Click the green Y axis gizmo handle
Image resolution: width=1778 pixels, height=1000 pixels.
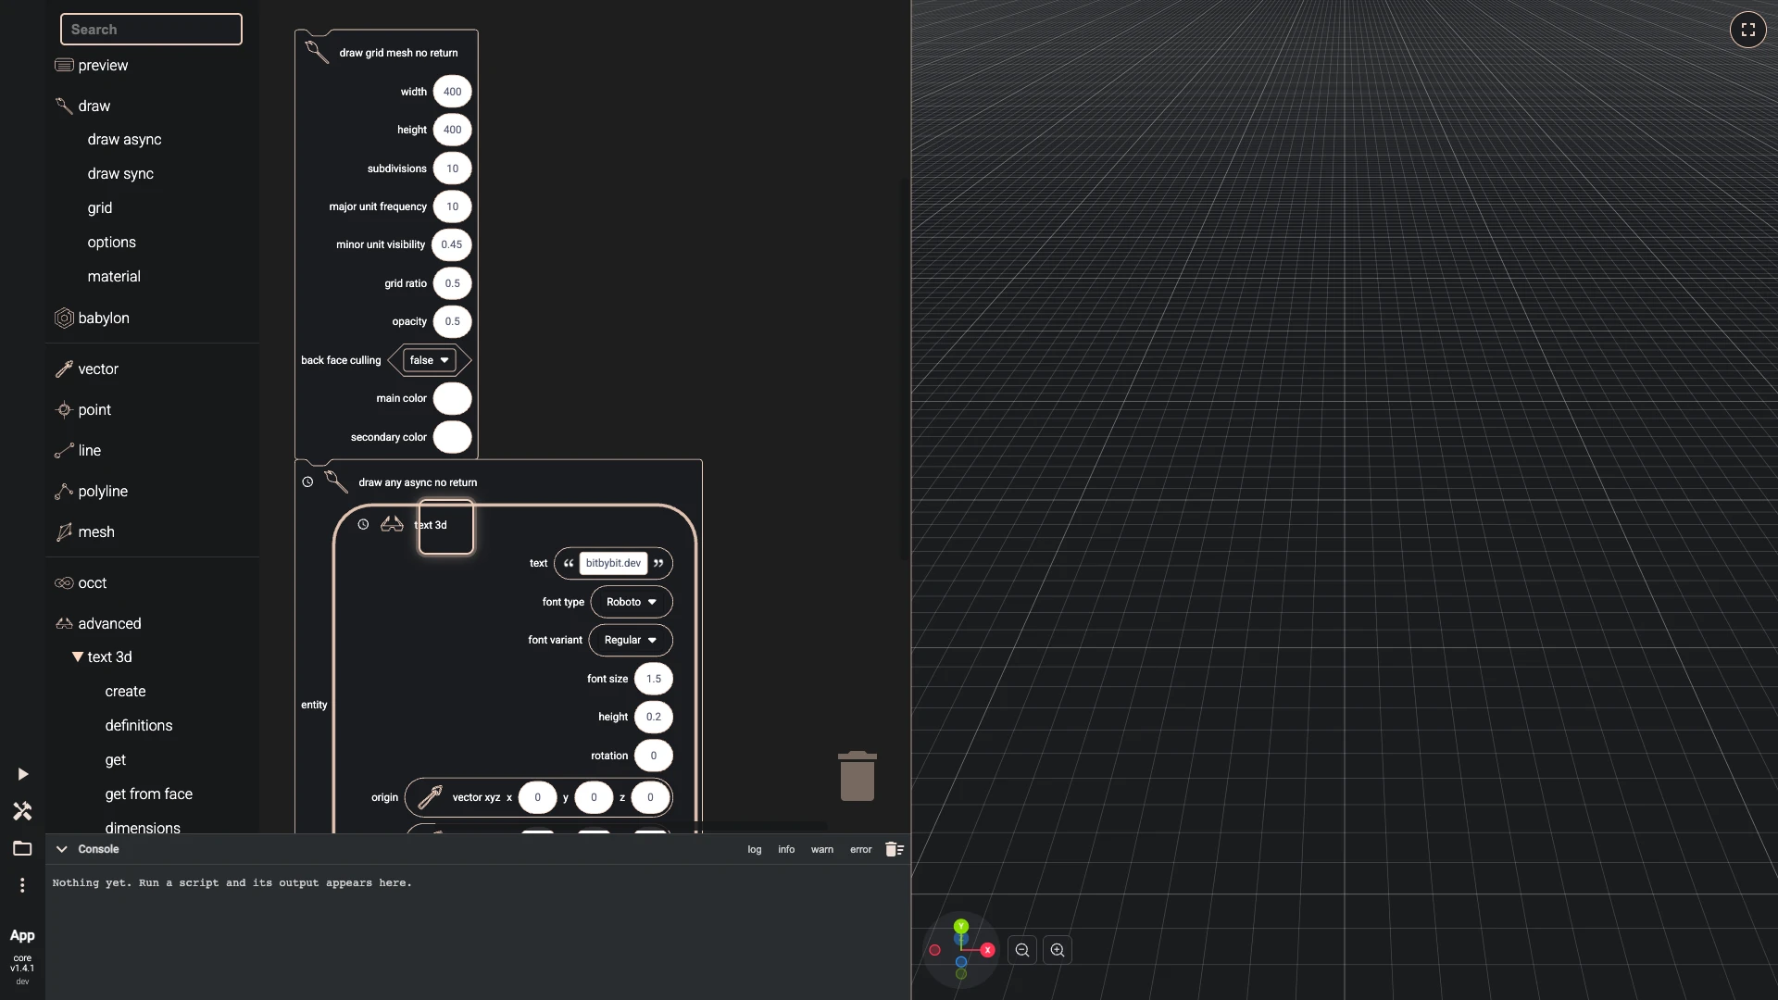tap(961, 926)
